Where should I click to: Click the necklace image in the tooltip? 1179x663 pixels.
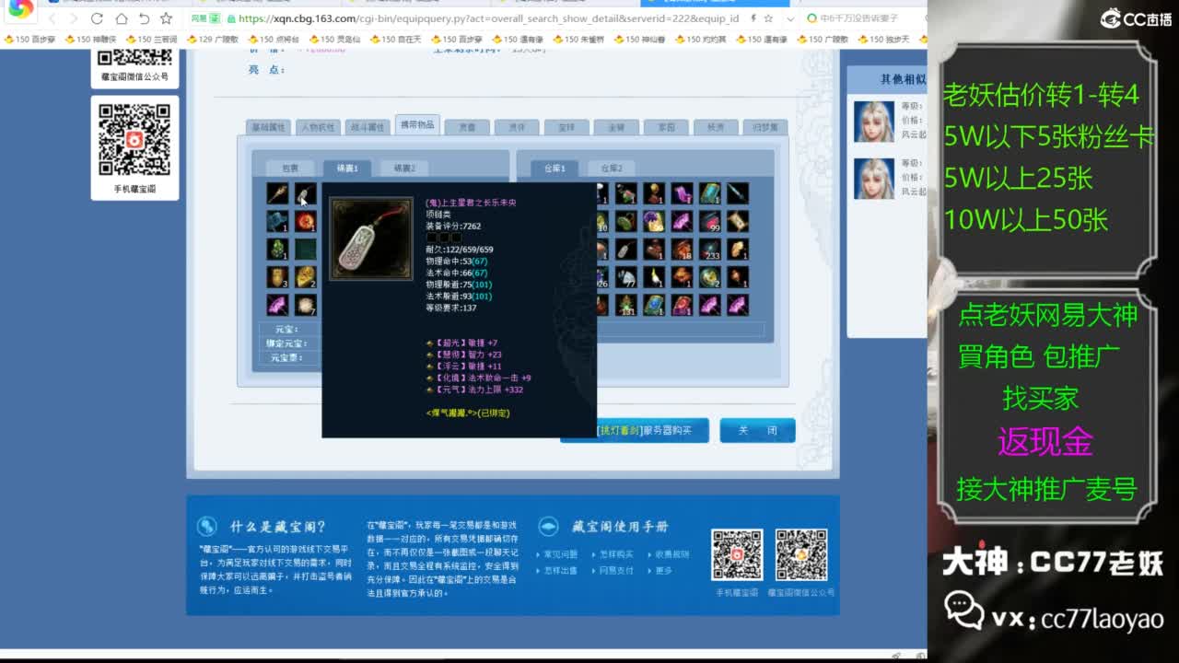tap(372, 238)
